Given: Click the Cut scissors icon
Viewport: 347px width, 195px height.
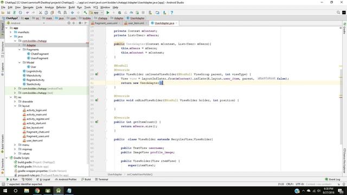Looking at the screenshot, I should tap(40, 12).
